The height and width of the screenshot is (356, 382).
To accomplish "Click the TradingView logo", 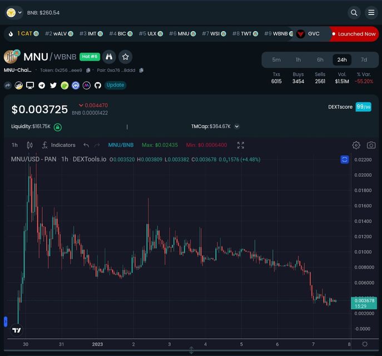I will point(17,330).
